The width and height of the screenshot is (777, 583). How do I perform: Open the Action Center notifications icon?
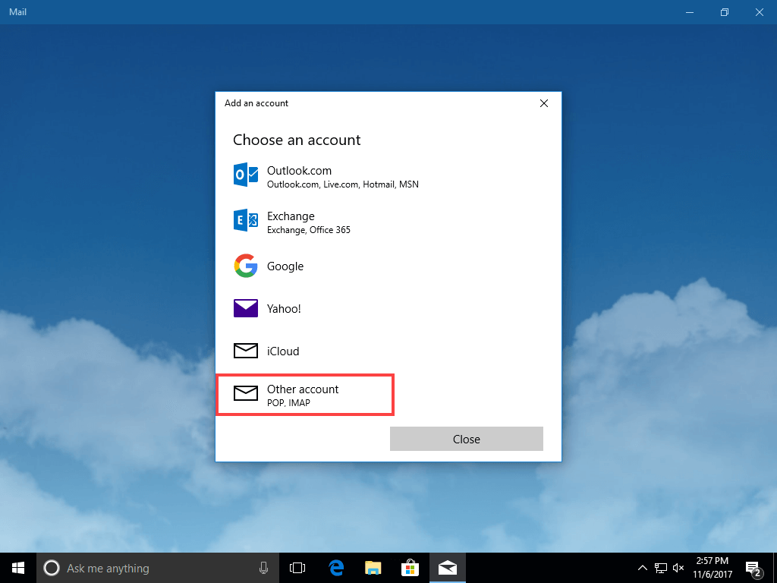click(753, 568)
